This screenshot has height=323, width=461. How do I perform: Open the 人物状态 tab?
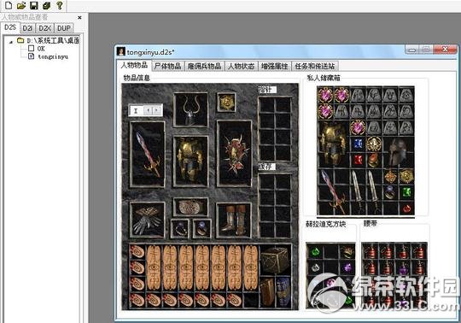click(241, 66)
